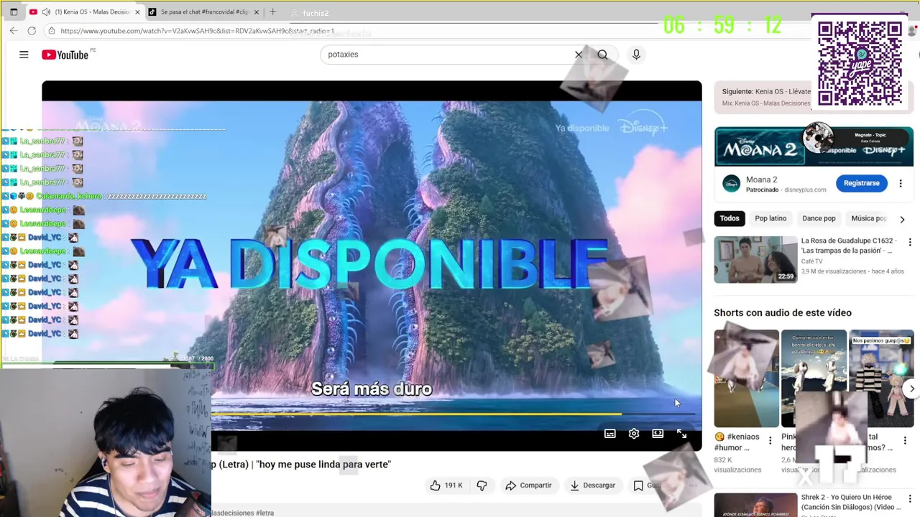Screen dimensions: 920x517
Task: Open the YouTube guide hamburger menu
Action: (24, 55)
